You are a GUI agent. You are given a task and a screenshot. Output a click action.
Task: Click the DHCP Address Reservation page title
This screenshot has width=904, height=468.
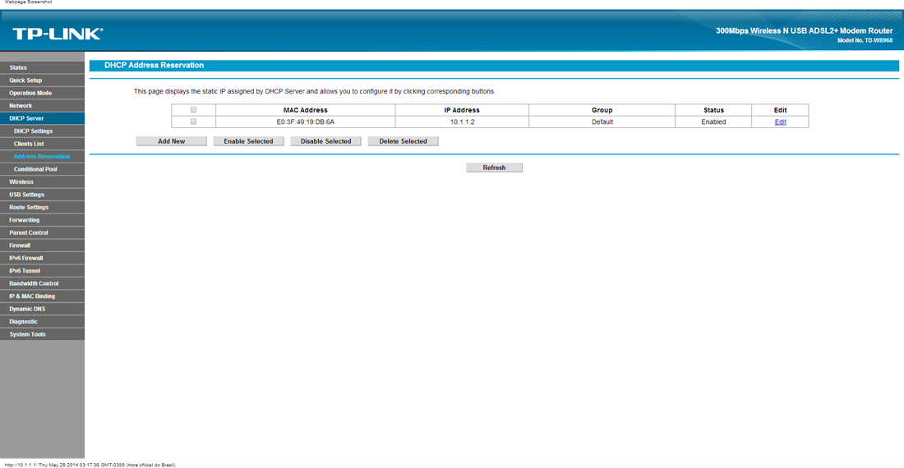[154, 65]
